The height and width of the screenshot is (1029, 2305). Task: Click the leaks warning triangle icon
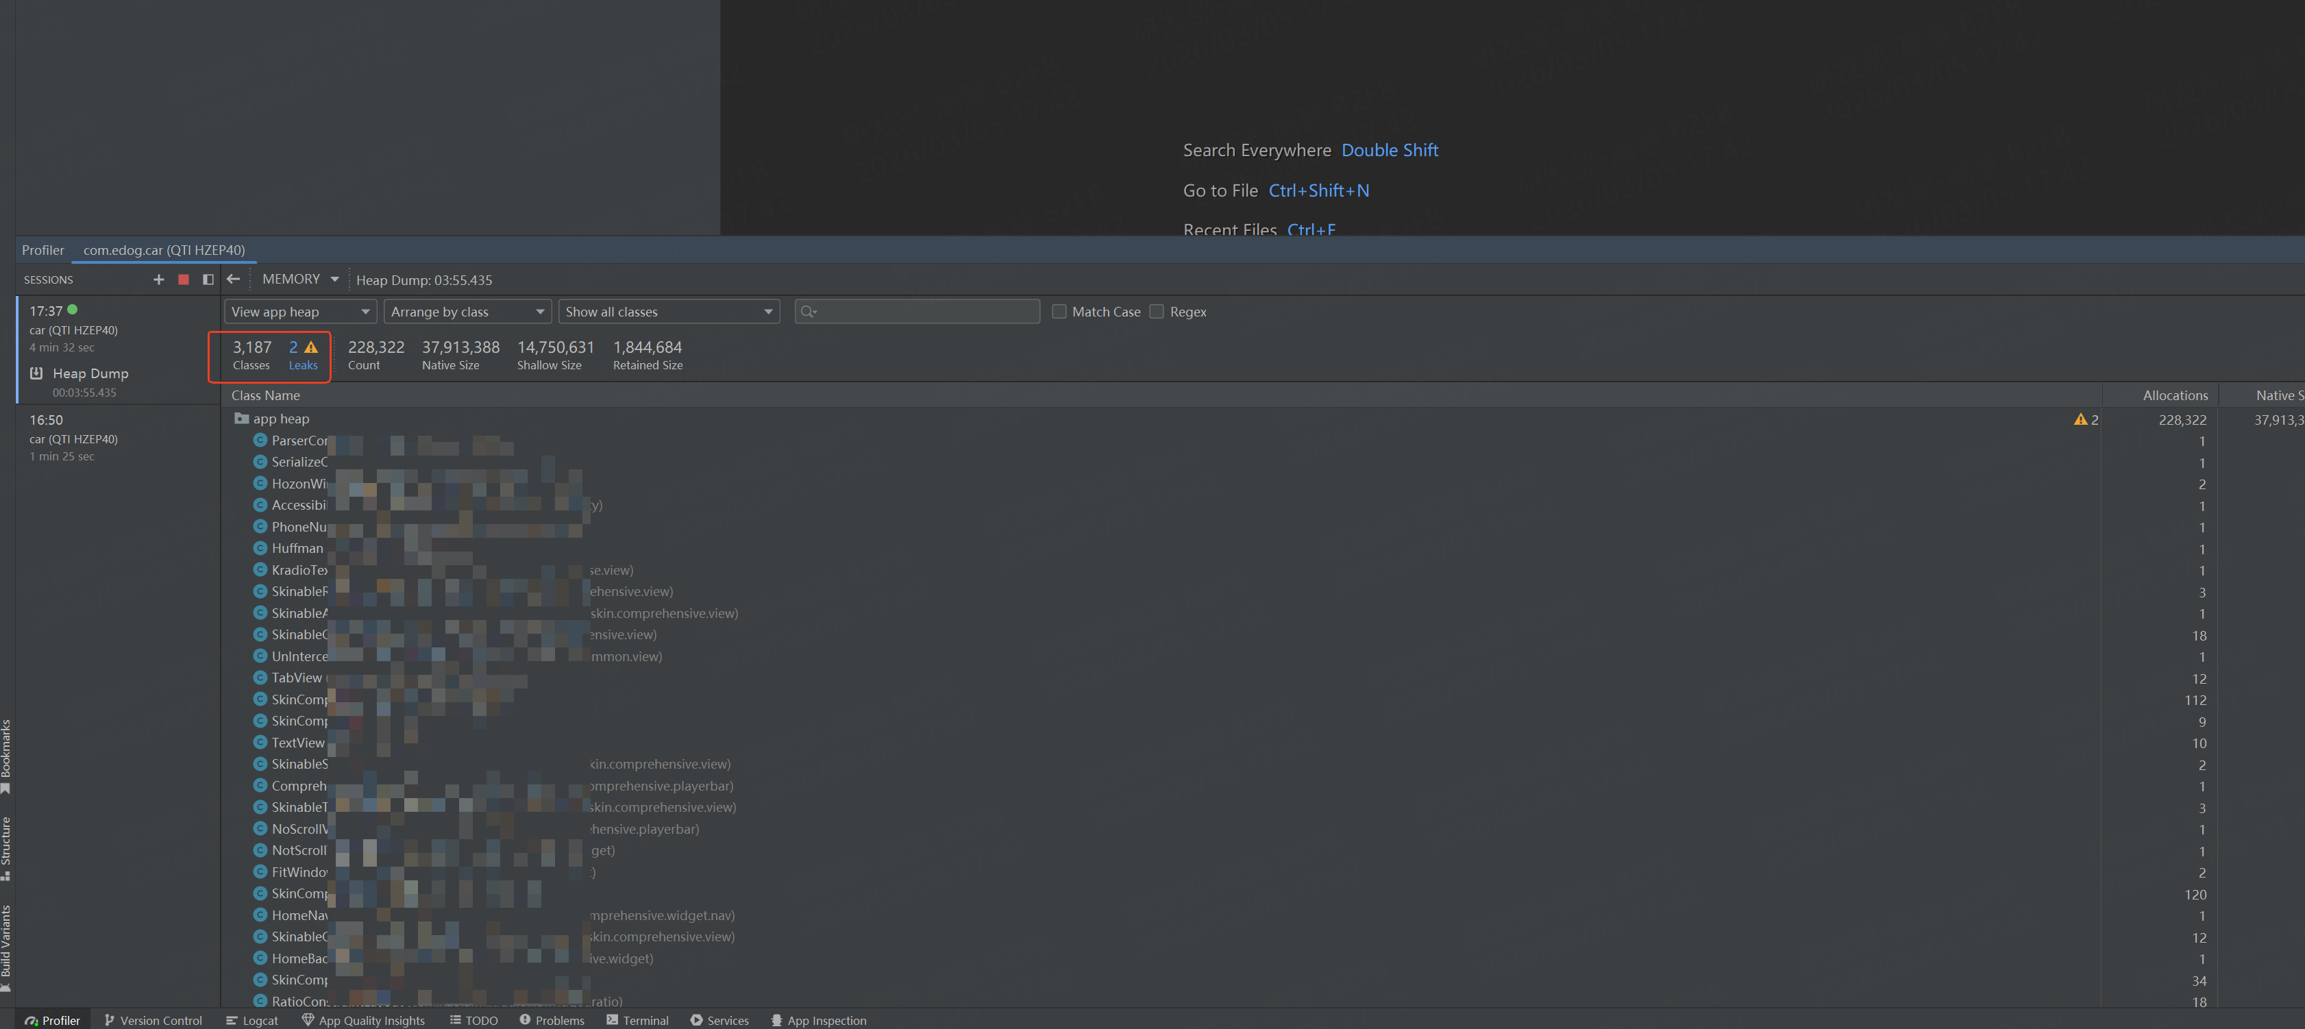(311, 347)
